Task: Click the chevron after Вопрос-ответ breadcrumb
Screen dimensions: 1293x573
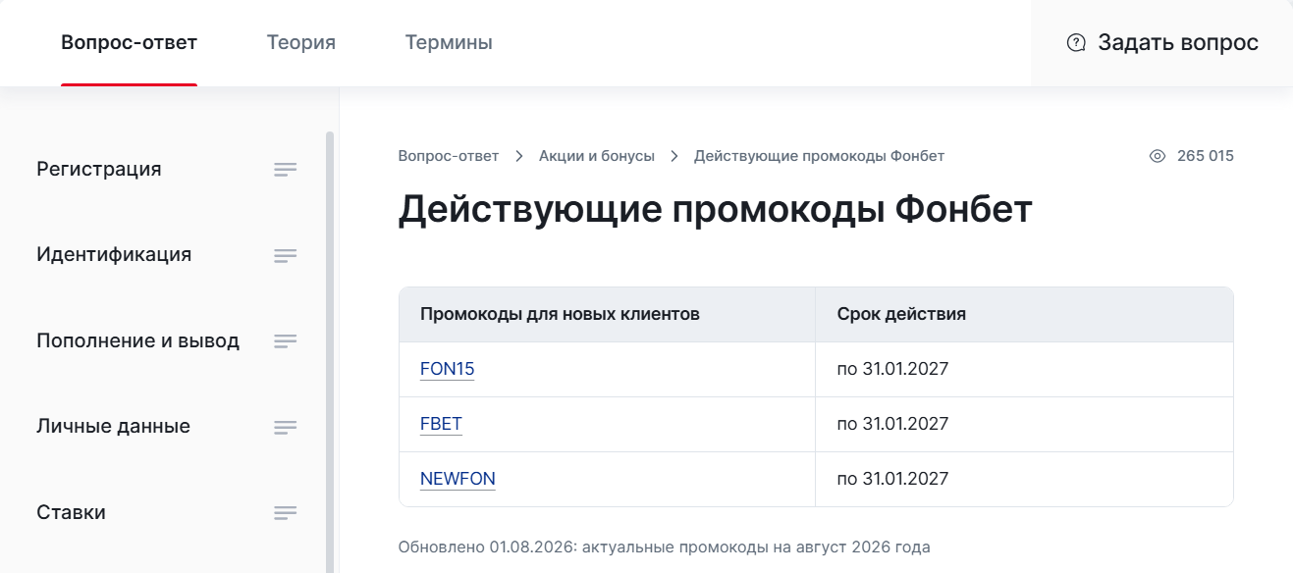Action: [x=519, y=156]
